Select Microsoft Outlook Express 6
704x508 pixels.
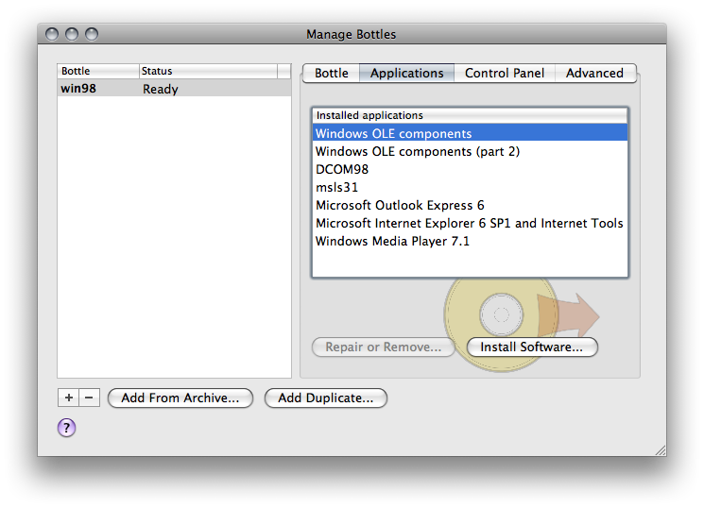[x=400, y=205]
